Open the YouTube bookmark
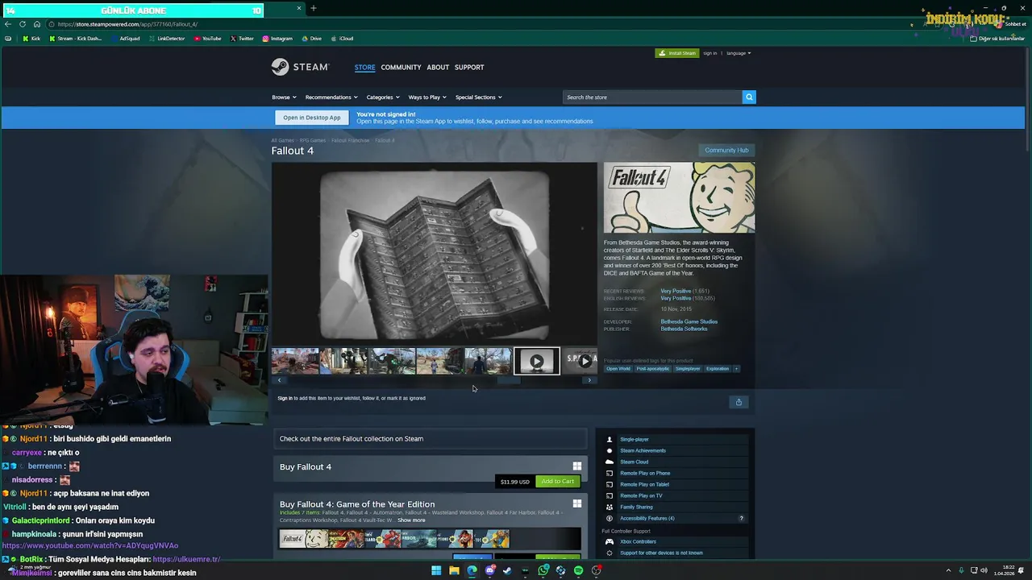The width and height of the screenshot is (1032, 580). pyautogui.click(x=208, y=38)
